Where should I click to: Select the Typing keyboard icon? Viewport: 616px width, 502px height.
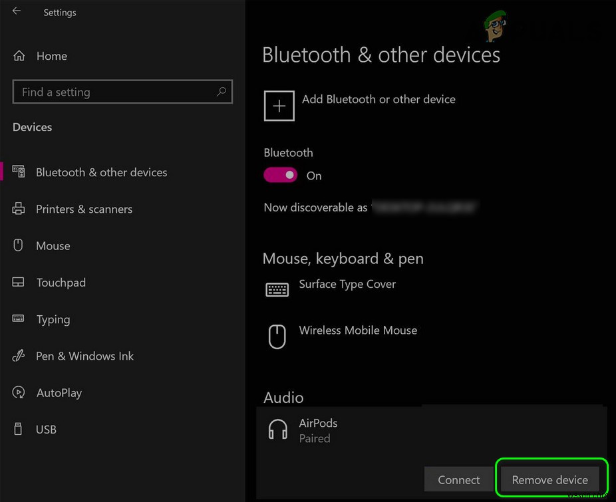19,319
